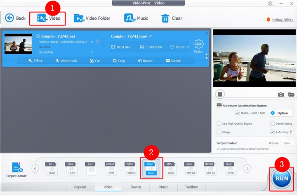Open the codec Option gear
This screenshot has height=195, width=297.
pyautogui.click(x=198, y=46)
